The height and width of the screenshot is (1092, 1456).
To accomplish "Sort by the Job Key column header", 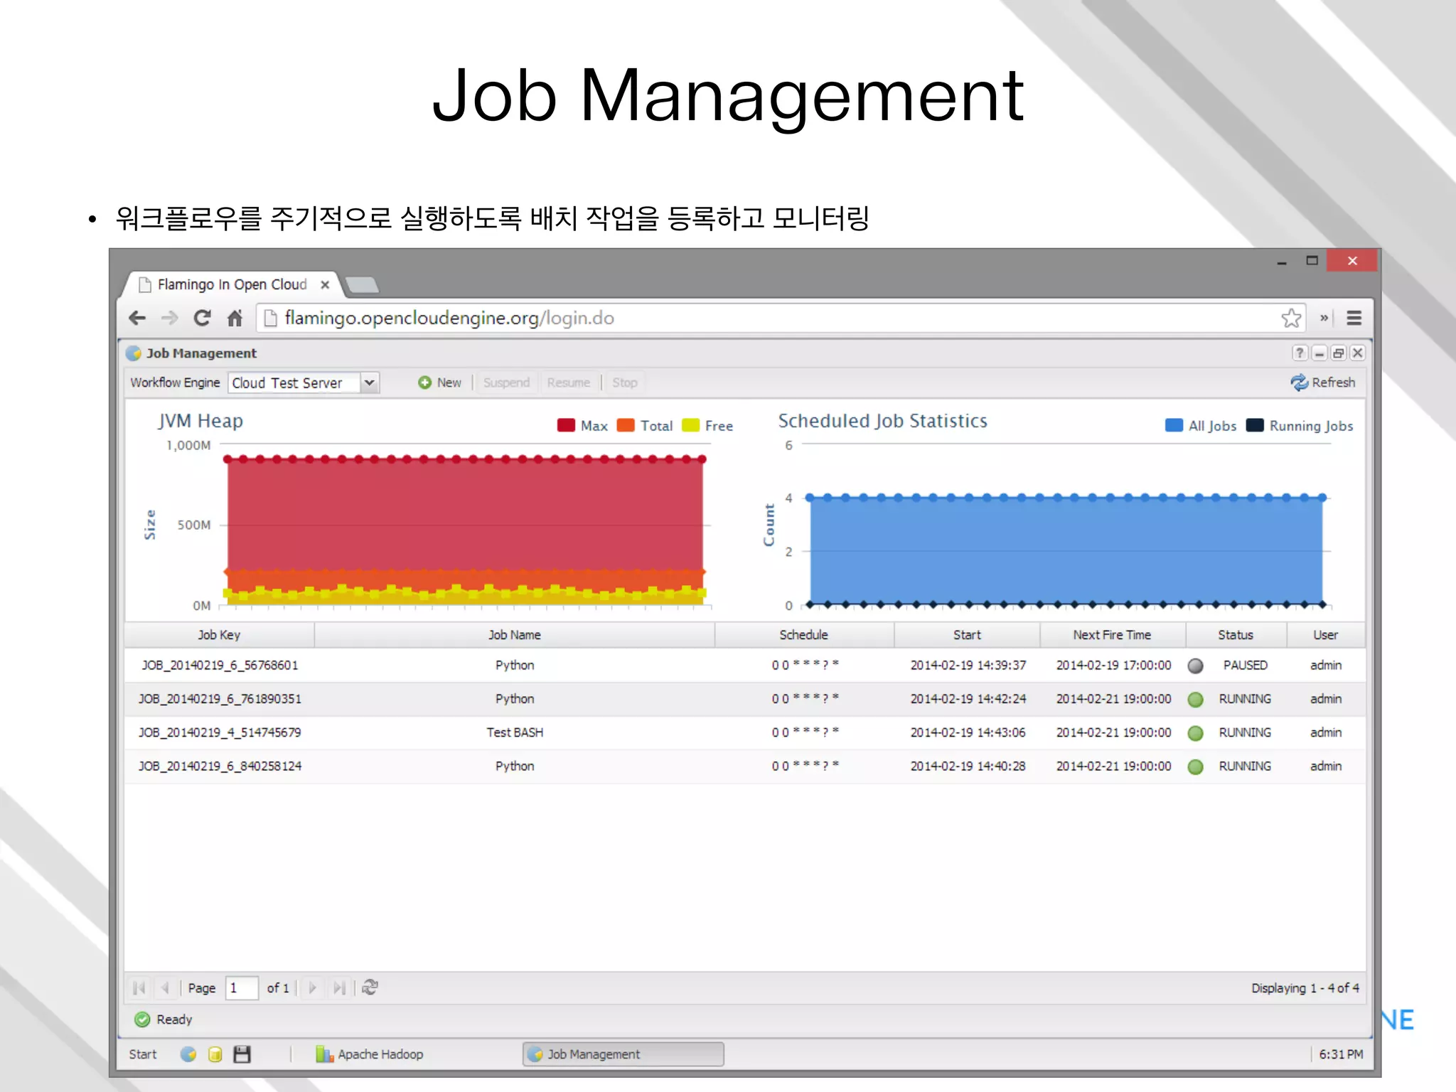I will [x=219, y=635].
